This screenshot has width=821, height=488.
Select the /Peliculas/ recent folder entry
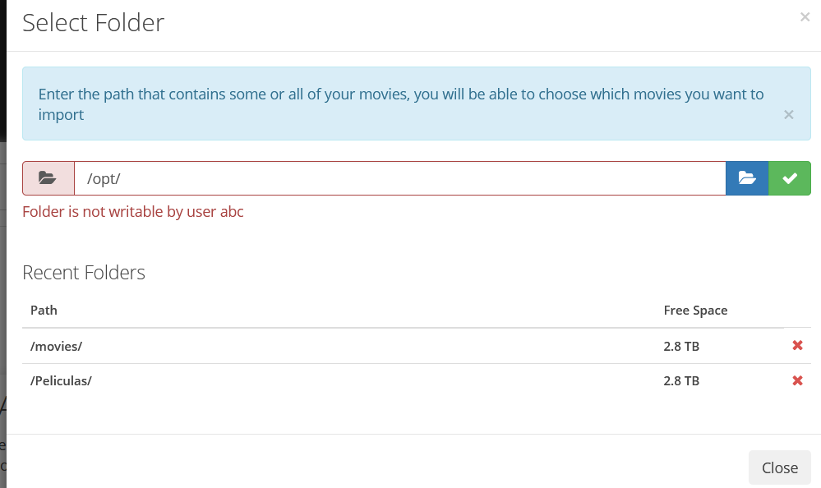tap(61, 380)
